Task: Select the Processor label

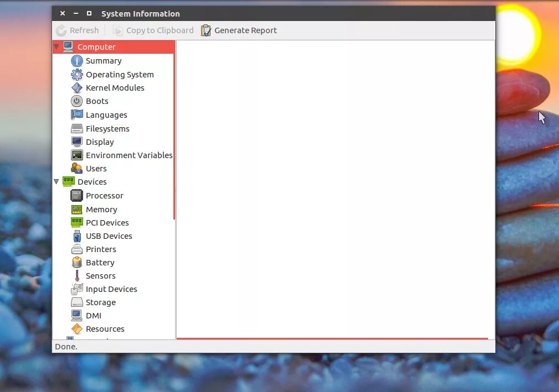Action: click(x=105, y=196)
